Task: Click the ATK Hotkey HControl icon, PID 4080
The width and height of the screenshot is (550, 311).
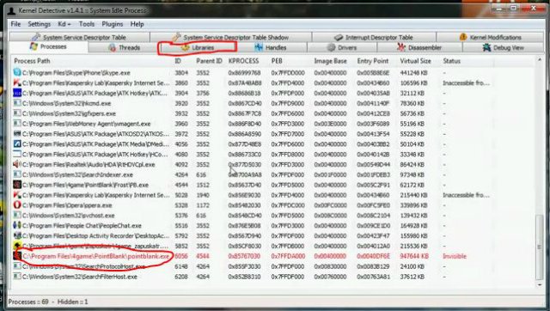Action: [17, 154]
